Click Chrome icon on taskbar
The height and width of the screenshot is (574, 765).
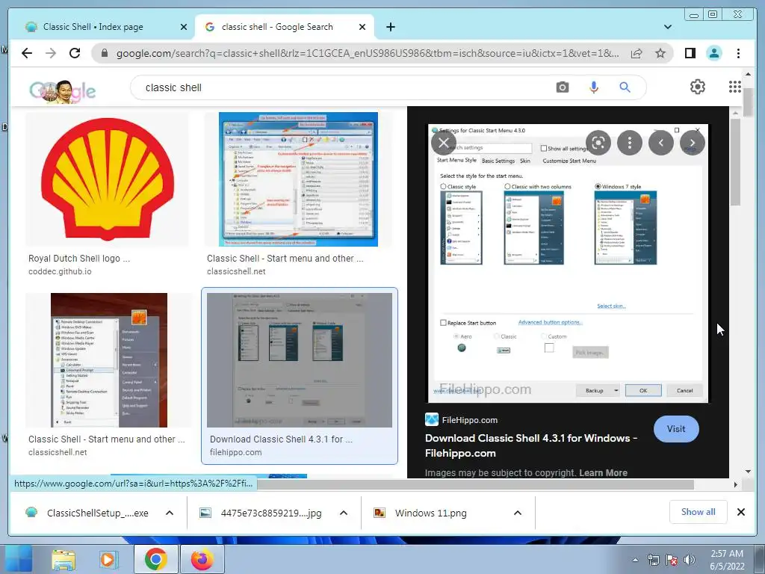tap(155, 559)
